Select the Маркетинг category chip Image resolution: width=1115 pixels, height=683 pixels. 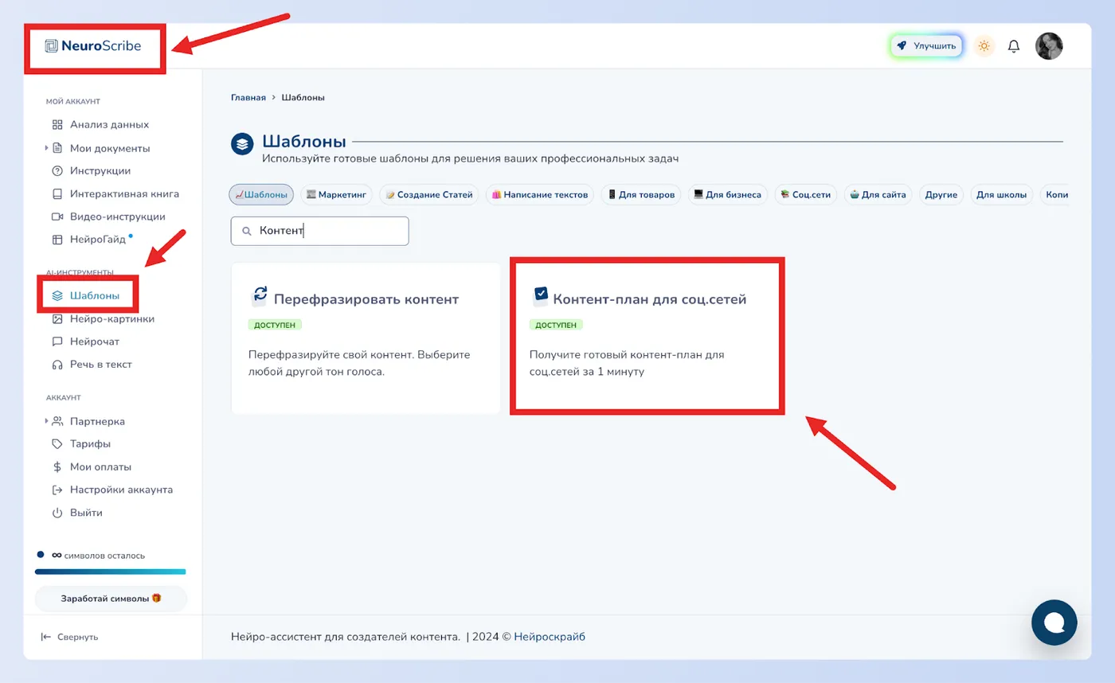tap(336, 194)
